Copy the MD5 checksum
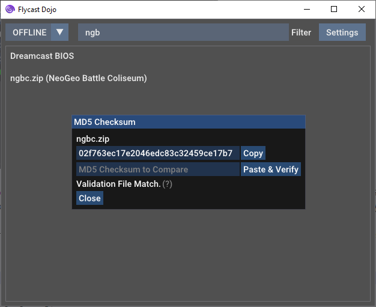 pyautogui.click(x=253, y=153)
